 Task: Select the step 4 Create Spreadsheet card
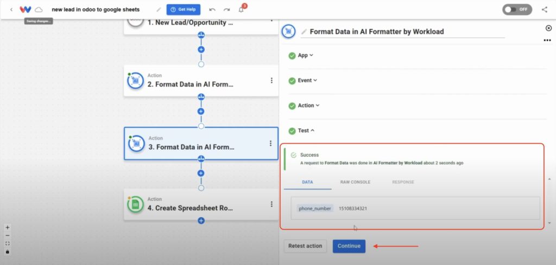[x=201, y=204]
